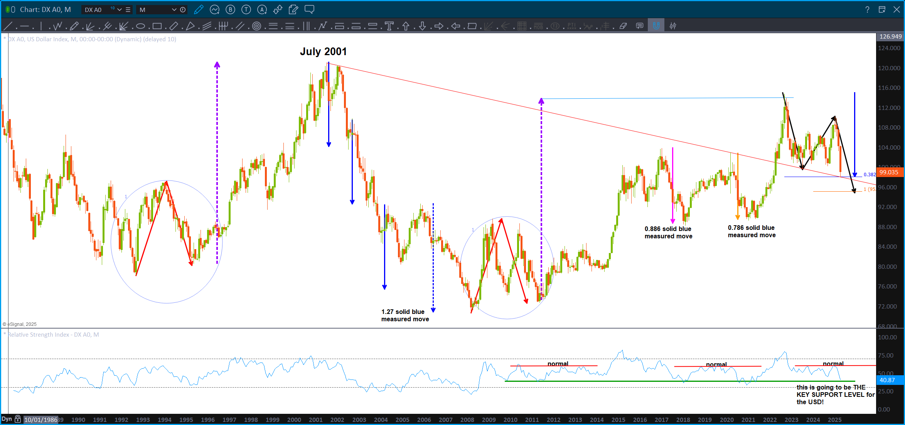This screenshot has width=905, height=425.
Task: Click the Relative Strength Index study title
Action: tap(53, 334)
